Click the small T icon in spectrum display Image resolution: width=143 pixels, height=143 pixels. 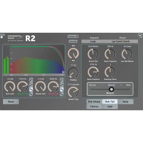click(x=63, y=72)
